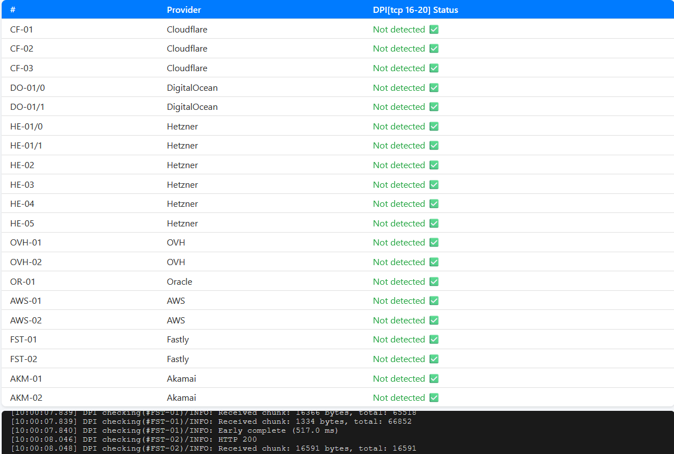674x454 pixels.
Task: Click the green checkmark in the HE-01/0 row
Action: [x=433, y=126]
